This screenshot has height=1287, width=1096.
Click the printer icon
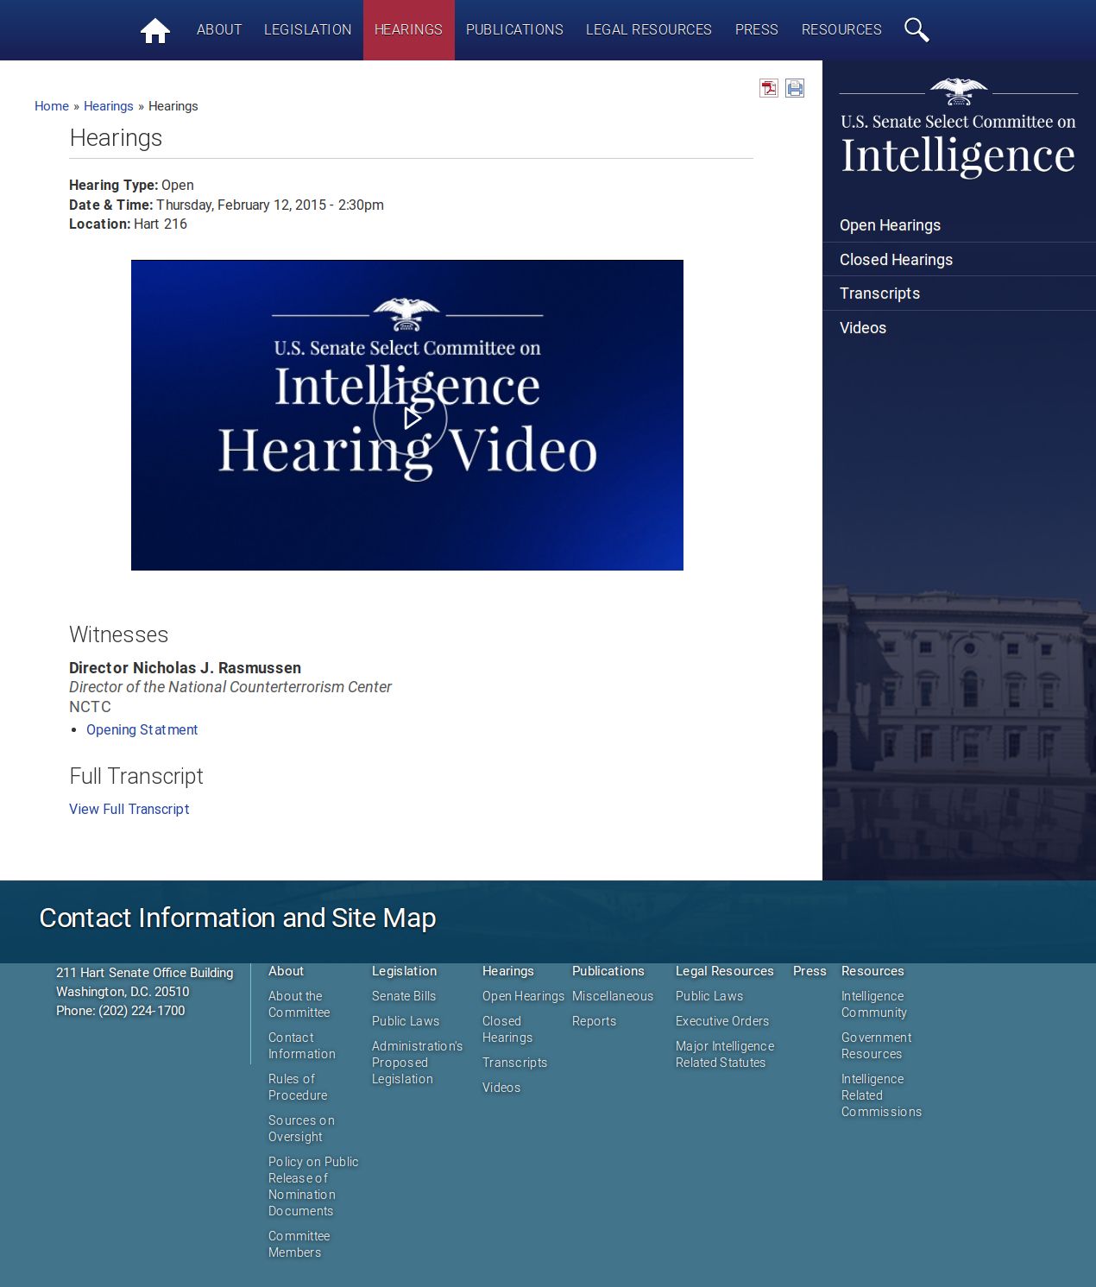point(795,88)
